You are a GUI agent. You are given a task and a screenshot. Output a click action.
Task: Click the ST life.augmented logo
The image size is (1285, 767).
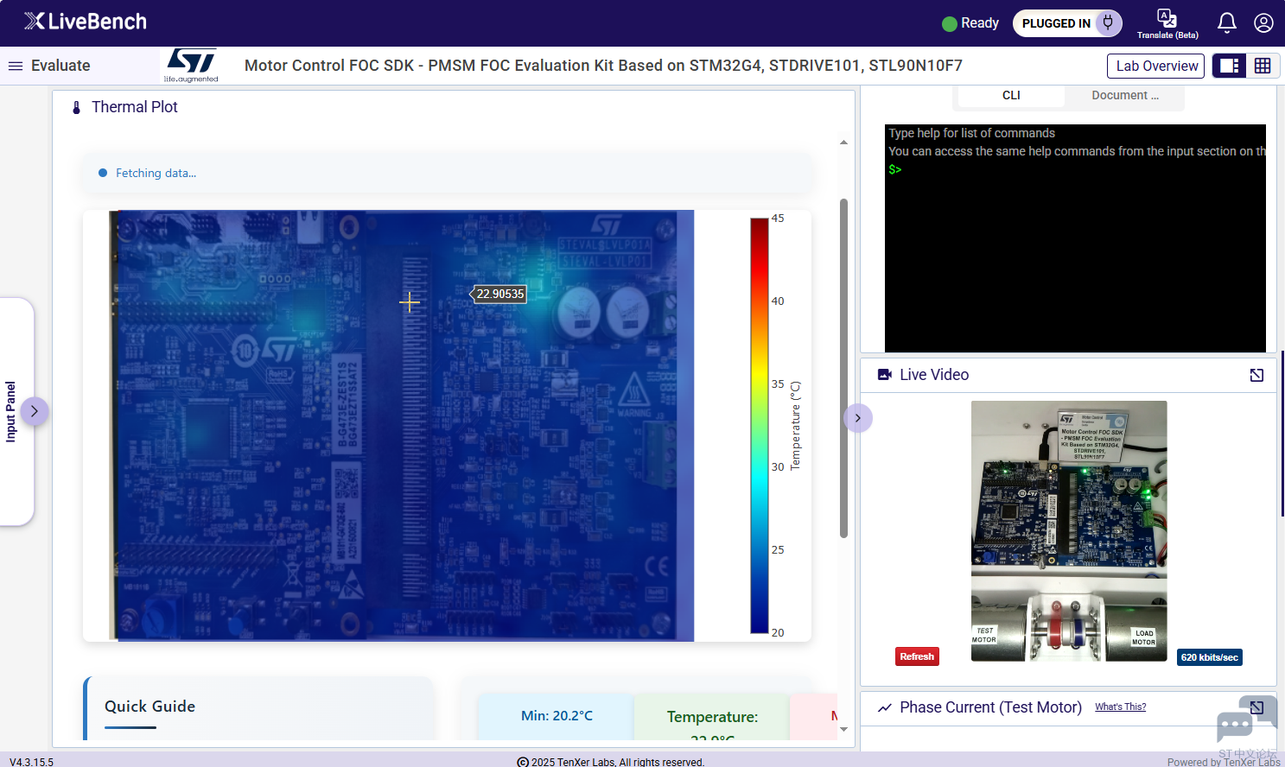pos(191,66)
